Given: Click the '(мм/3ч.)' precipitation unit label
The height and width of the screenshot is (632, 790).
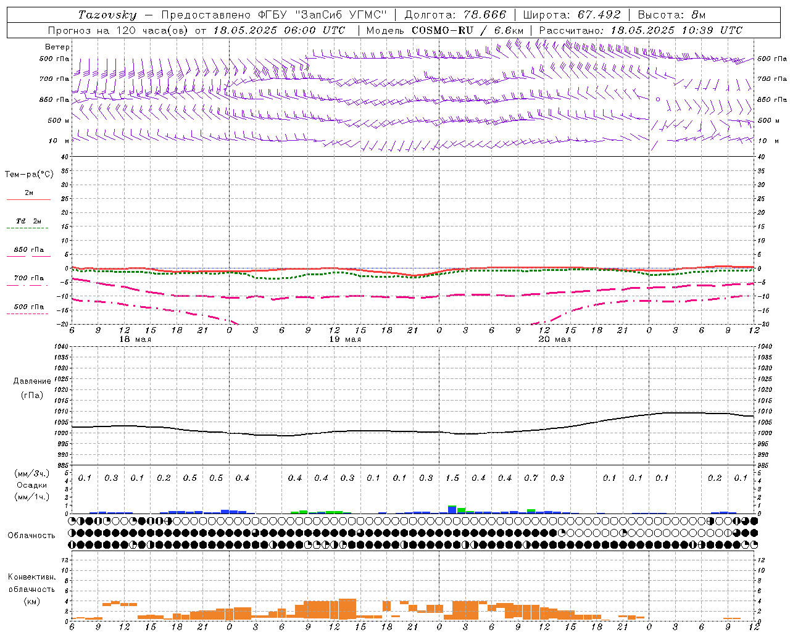Looking at the screenshot, I should pos(31,473).
